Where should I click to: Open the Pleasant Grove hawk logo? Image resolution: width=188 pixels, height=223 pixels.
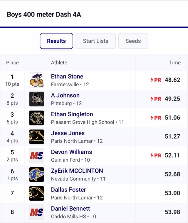[x=37, y=118]
